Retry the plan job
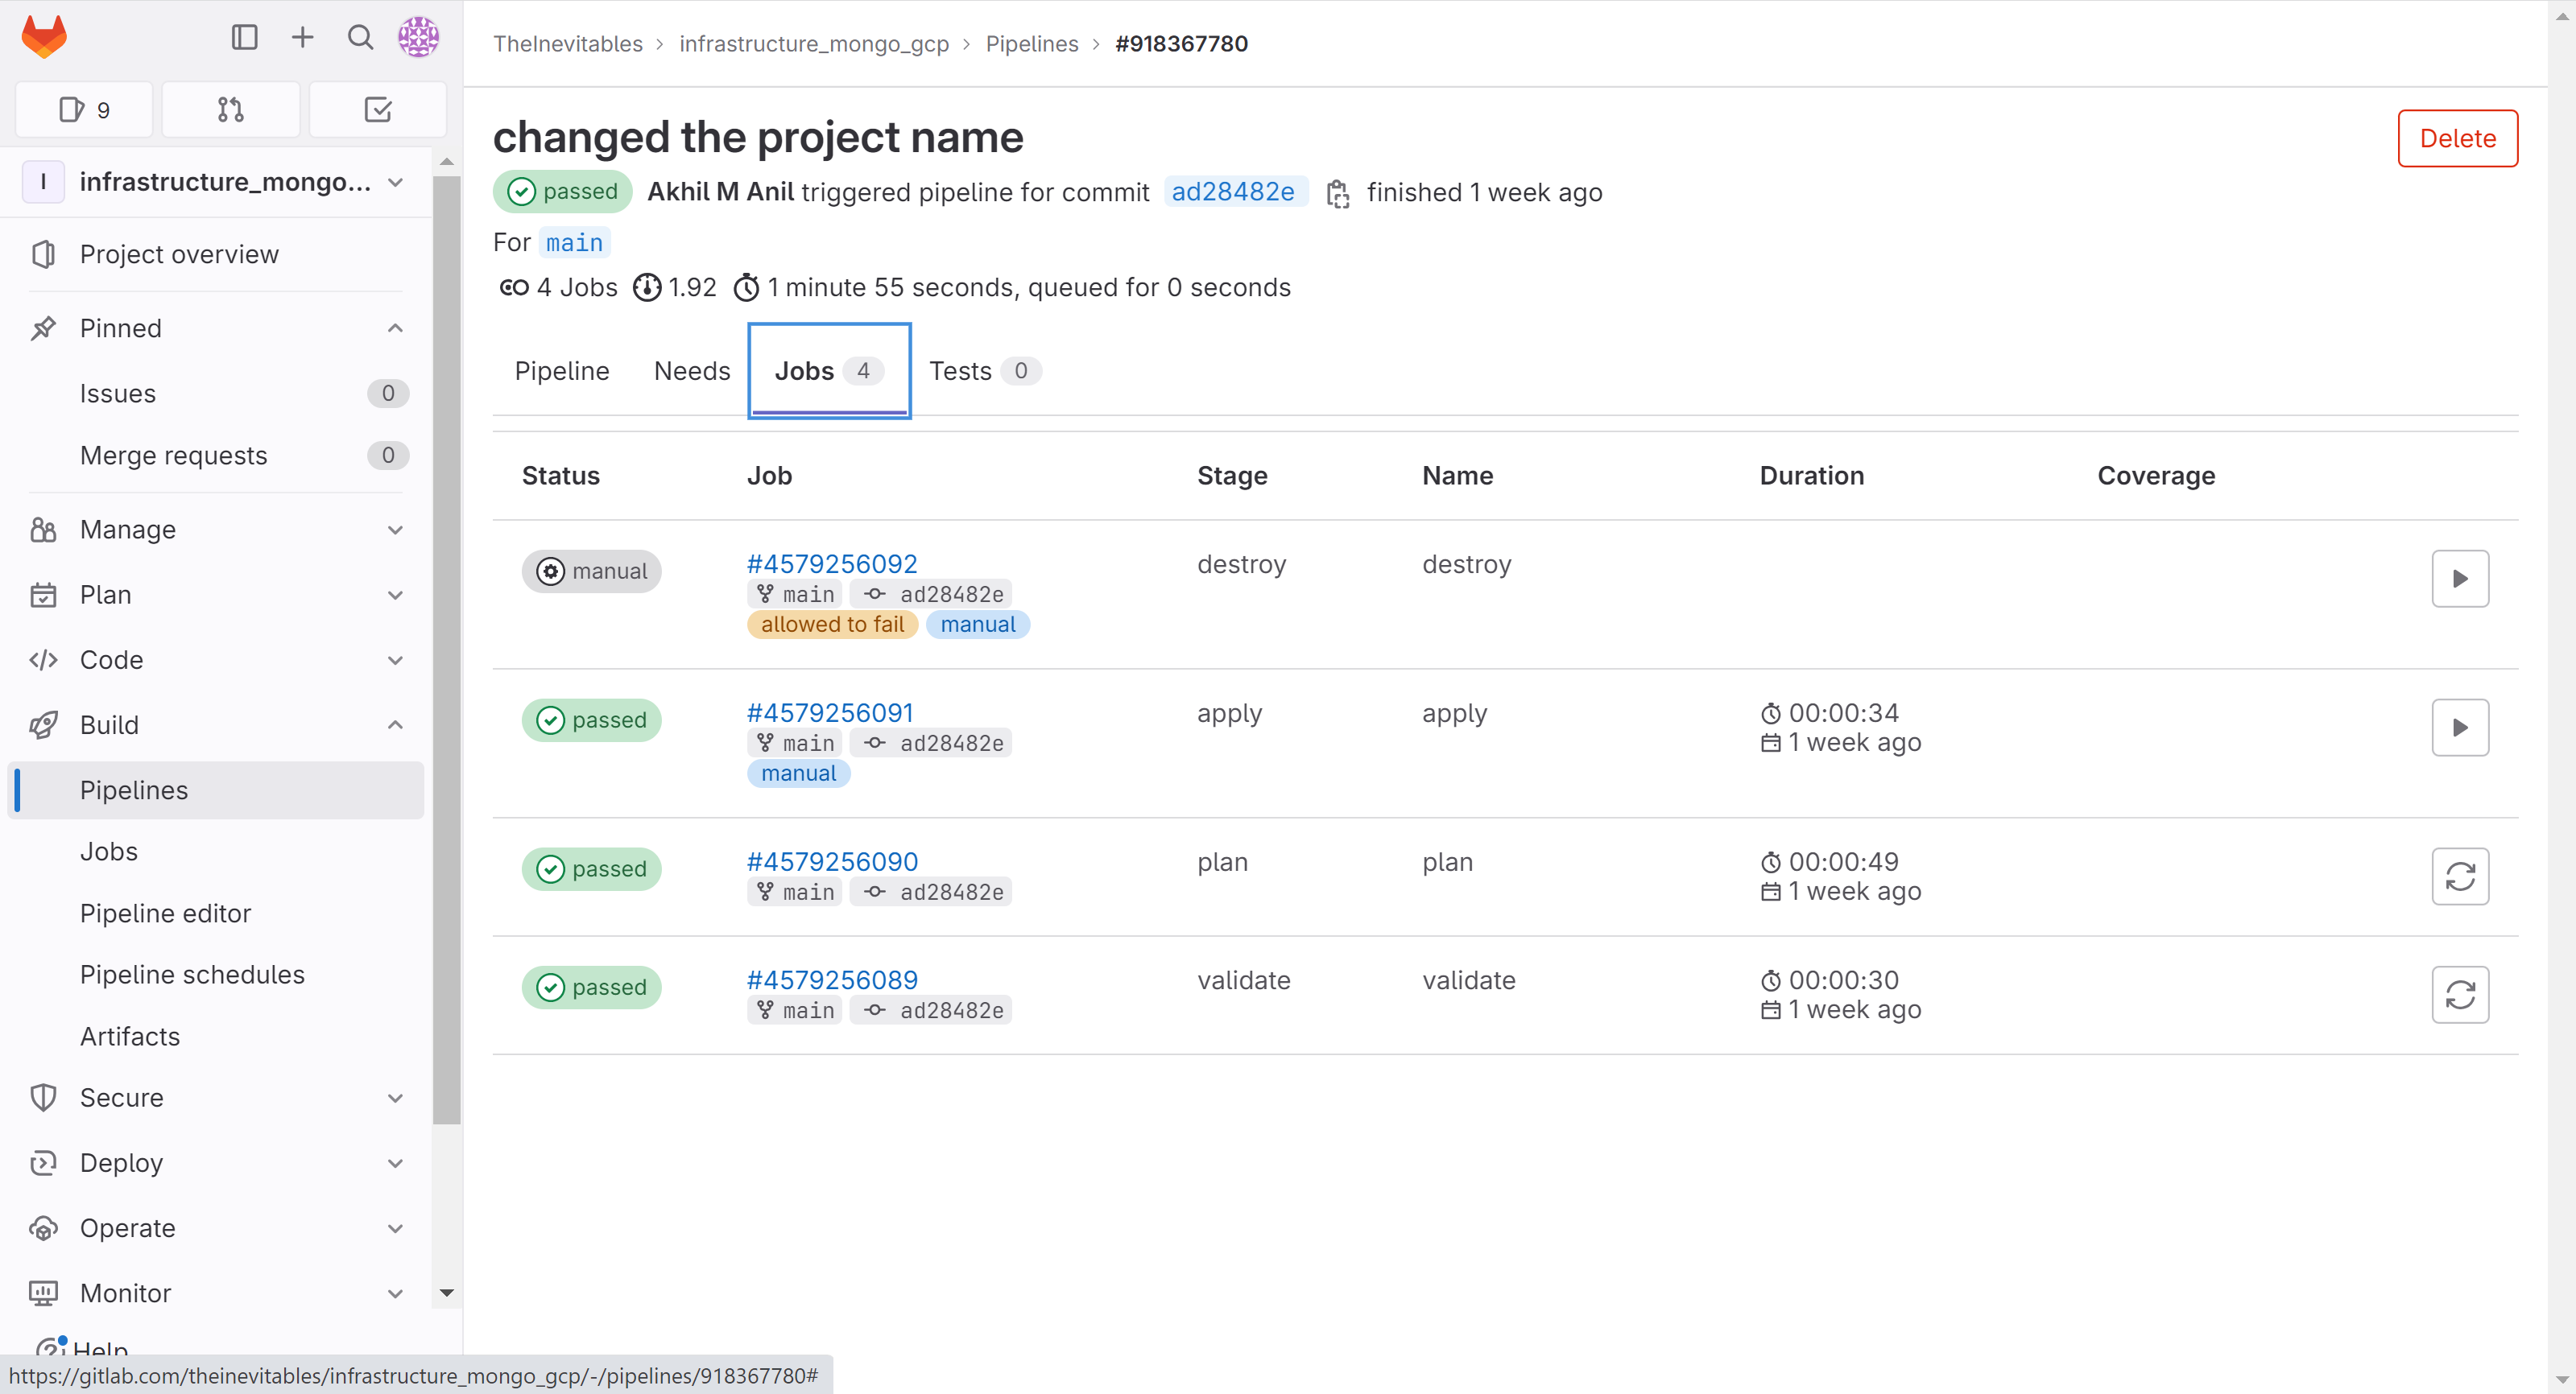Viewport: 2576px width, 1394px height. (2459, 876)
